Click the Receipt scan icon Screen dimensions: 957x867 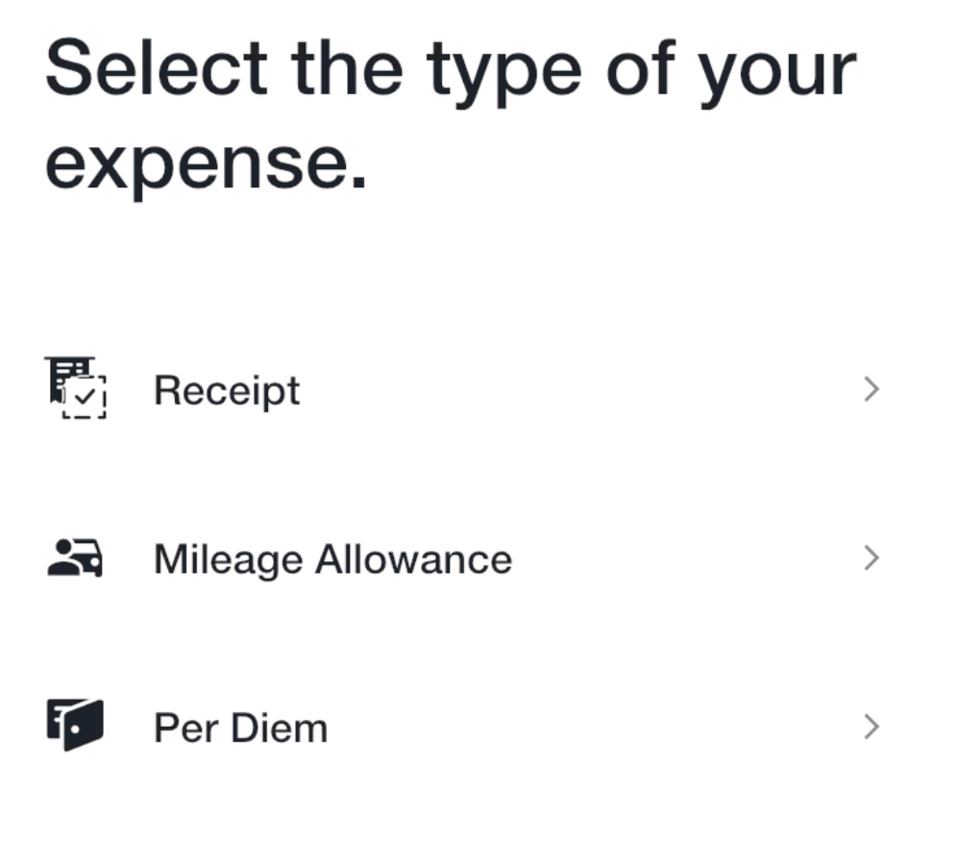point(76,388)
